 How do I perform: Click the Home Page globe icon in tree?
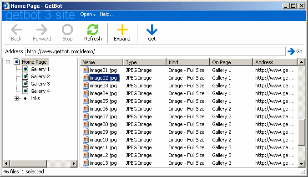coord(17,62)
